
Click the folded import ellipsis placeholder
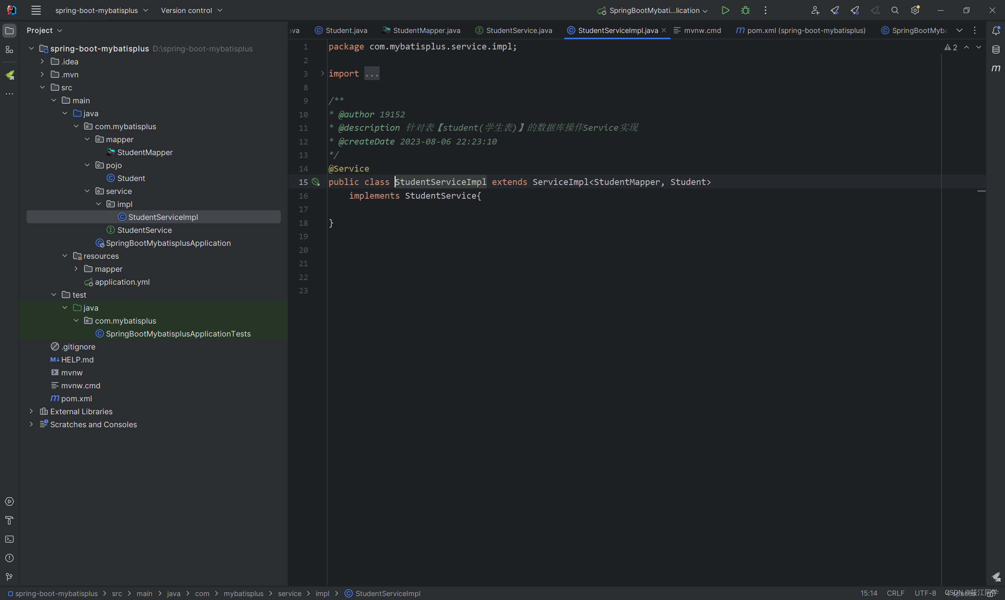(x=371, y=73)
